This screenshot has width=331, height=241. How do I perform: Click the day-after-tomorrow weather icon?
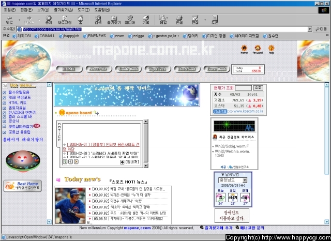(x=245, y=198)
